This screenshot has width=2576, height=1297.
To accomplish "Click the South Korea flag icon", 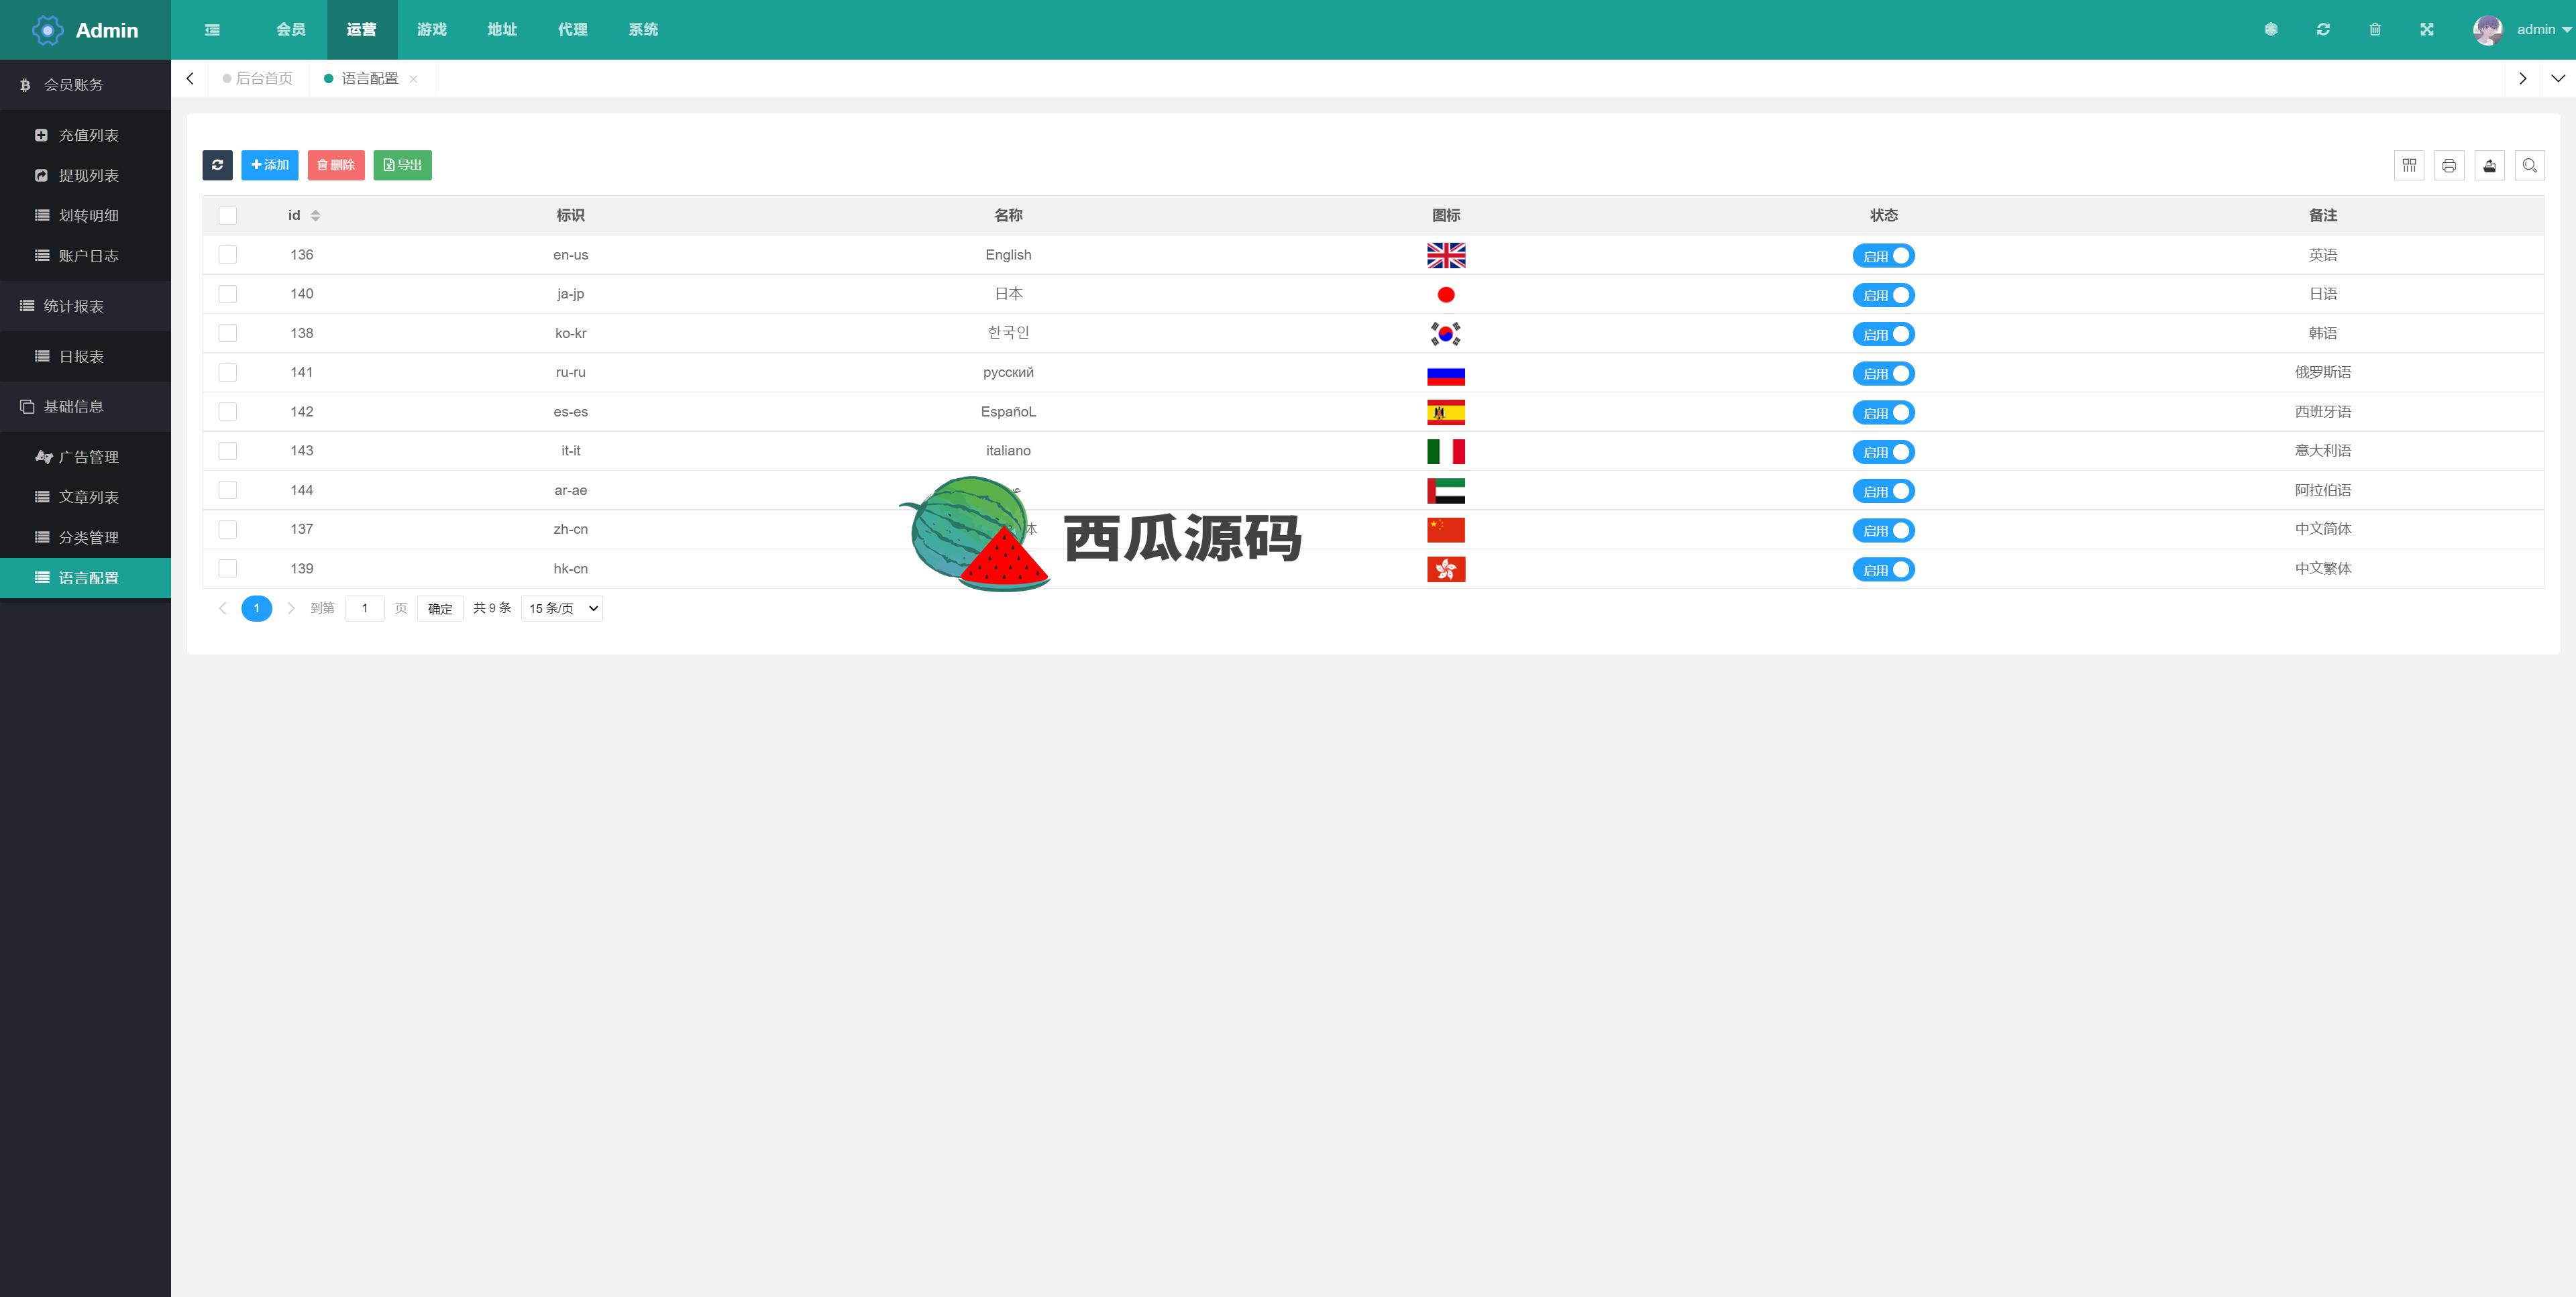I will [1446, 334].
